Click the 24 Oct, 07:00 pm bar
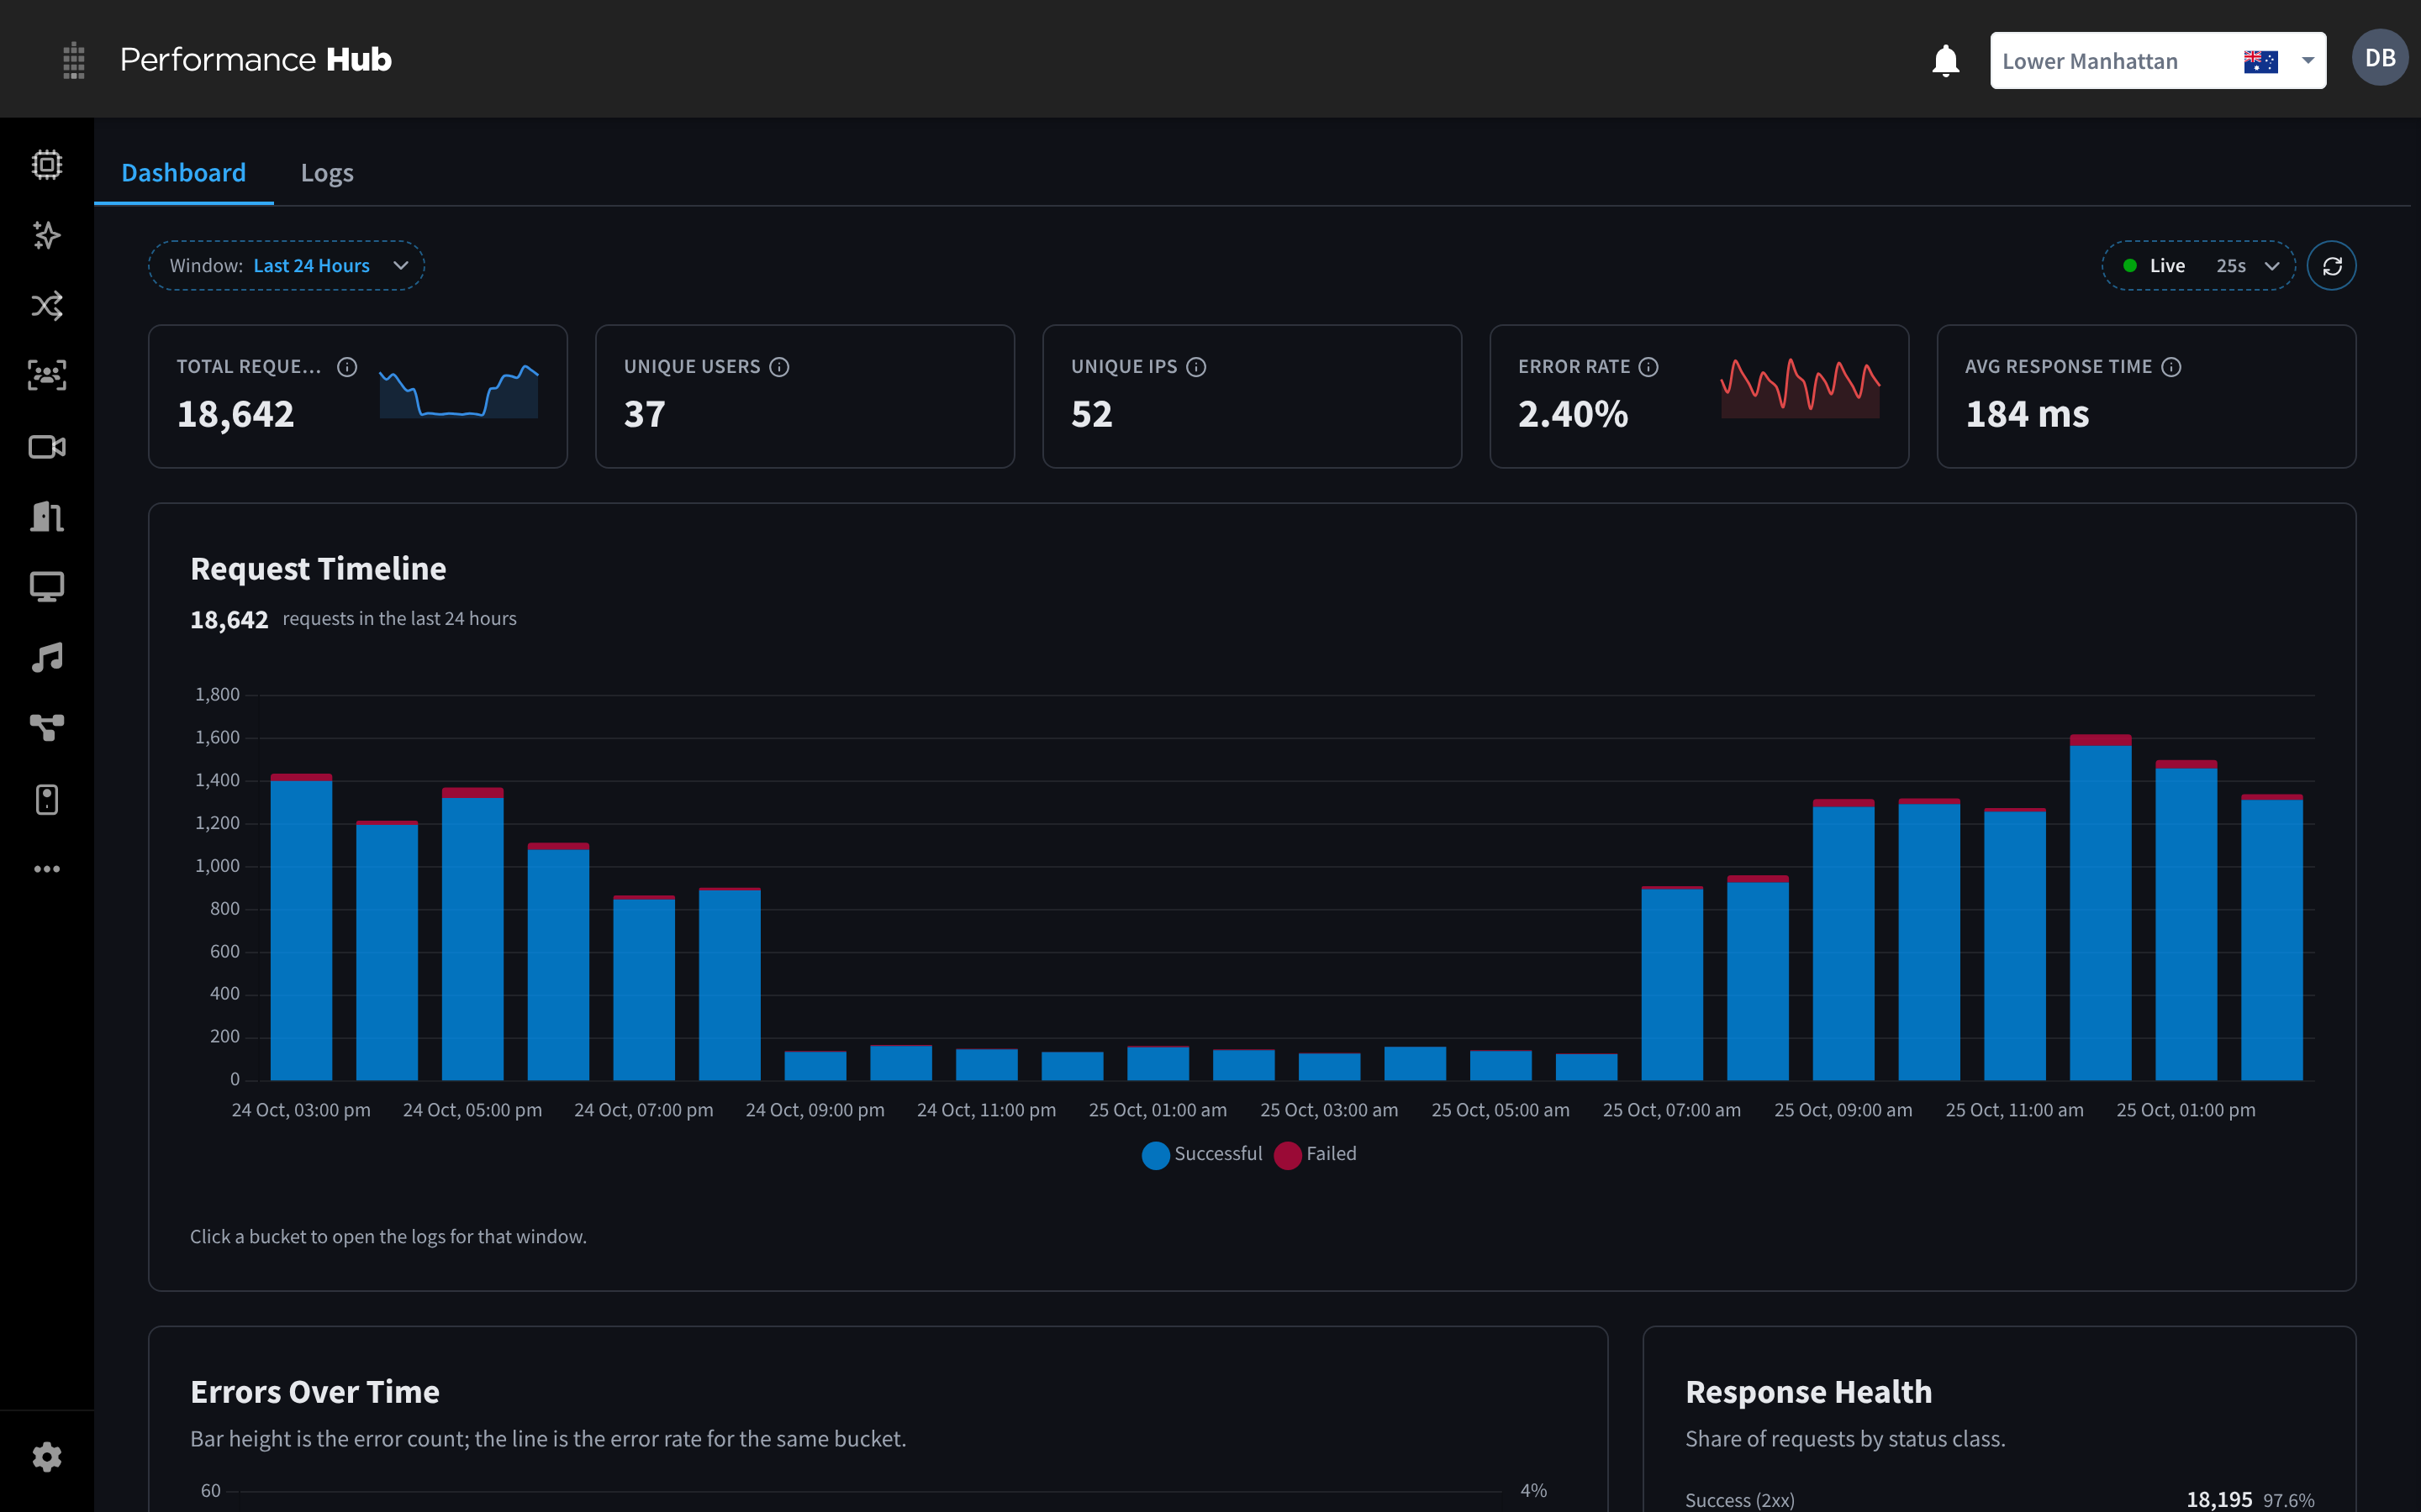The image size is (2421, 1512). pos(643,988)
